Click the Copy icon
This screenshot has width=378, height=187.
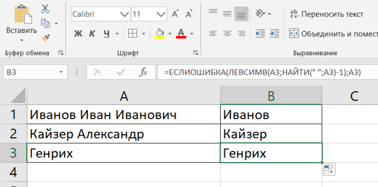pyautogui.click(x=45, y=23)
